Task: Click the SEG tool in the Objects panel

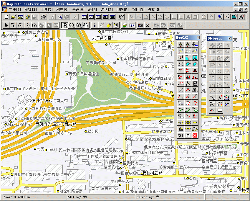Action: (x=219, y=104)
